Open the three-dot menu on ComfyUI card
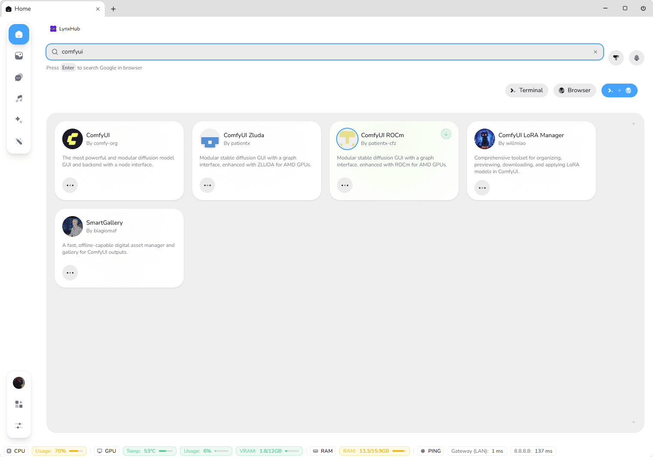The image size is (653, 457). [70, 185]
